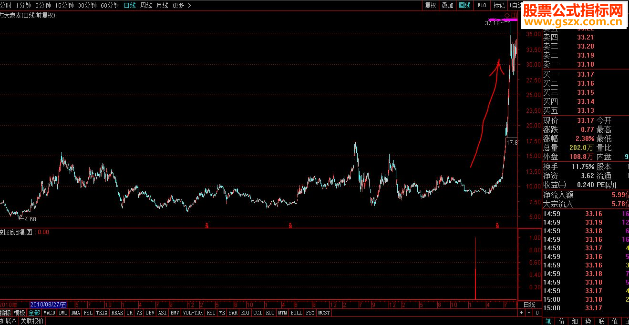The height and width of the screenshot is (325, 629).
Task: Apply the EMV indicator
Action: (175, 313)
